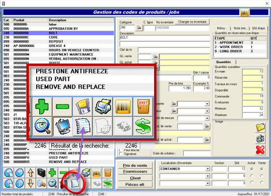Expand the statut dropdown
Viewport: 271px width, 196px height.
point(207,111)
